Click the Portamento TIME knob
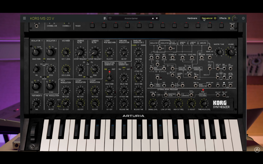 36,104
